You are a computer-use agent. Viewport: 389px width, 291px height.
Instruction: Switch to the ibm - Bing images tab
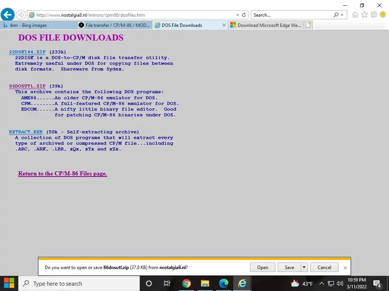(38, 25)
